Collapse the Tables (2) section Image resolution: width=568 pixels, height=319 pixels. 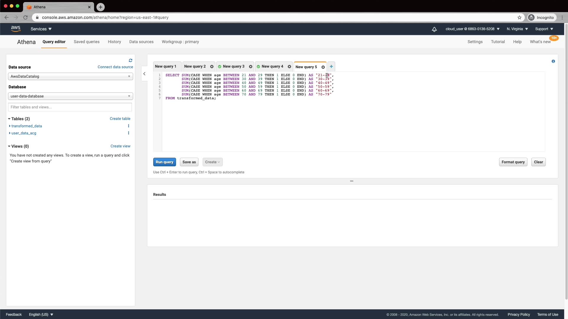pyautogui.click(x=9, y=119)
